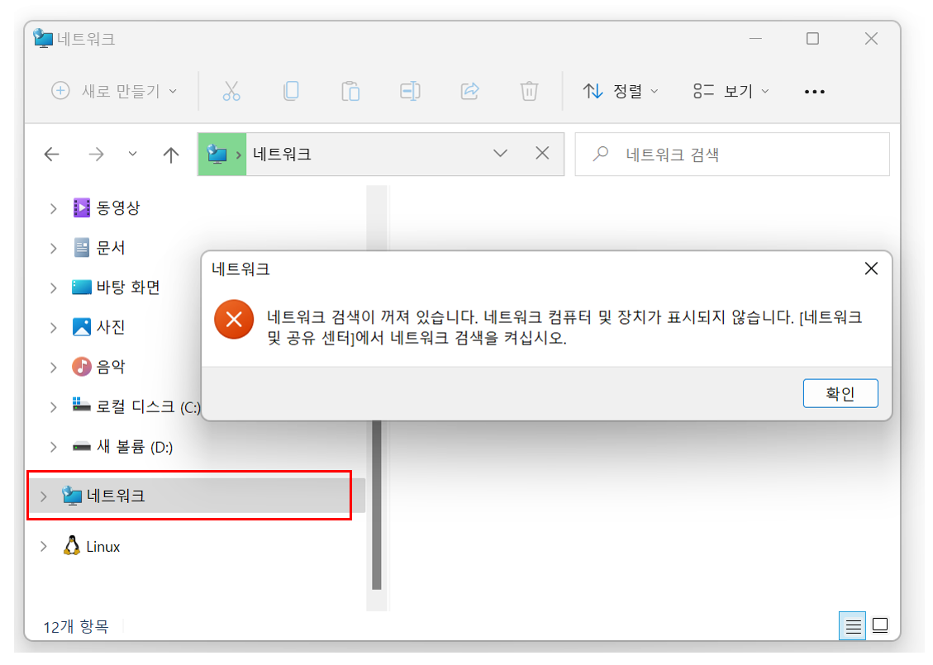Image resolution: width=933 pixels, height=665 pixels.
Task: Expand the 사진 tree node
Action: [53, 328]
